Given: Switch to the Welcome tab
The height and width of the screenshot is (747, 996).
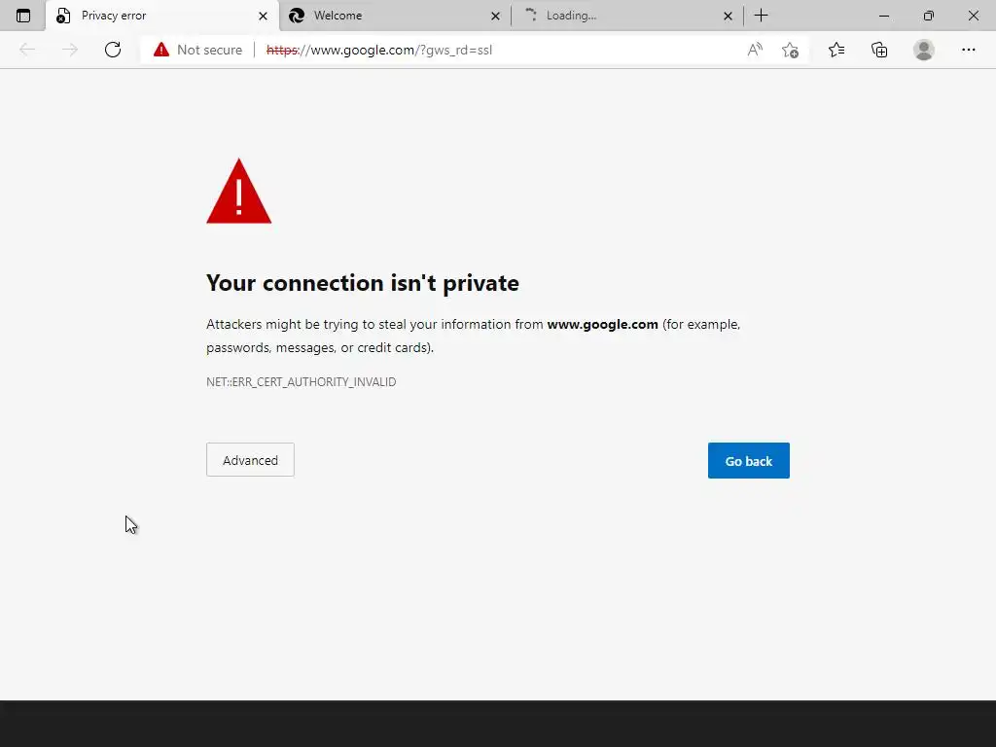Looking at the screenshot, I should pos(389,16).
